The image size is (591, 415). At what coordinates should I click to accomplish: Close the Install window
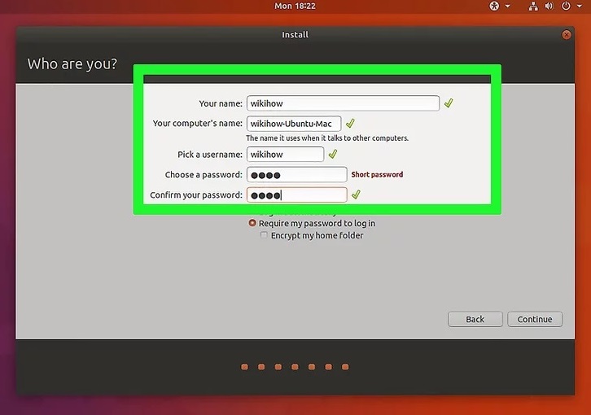tap(566, 35)
